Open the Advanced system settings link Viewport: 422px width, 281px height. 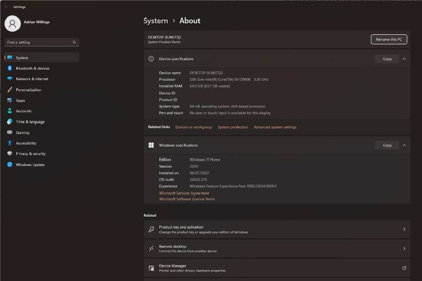pyautogui.click(x=275, y=127)
